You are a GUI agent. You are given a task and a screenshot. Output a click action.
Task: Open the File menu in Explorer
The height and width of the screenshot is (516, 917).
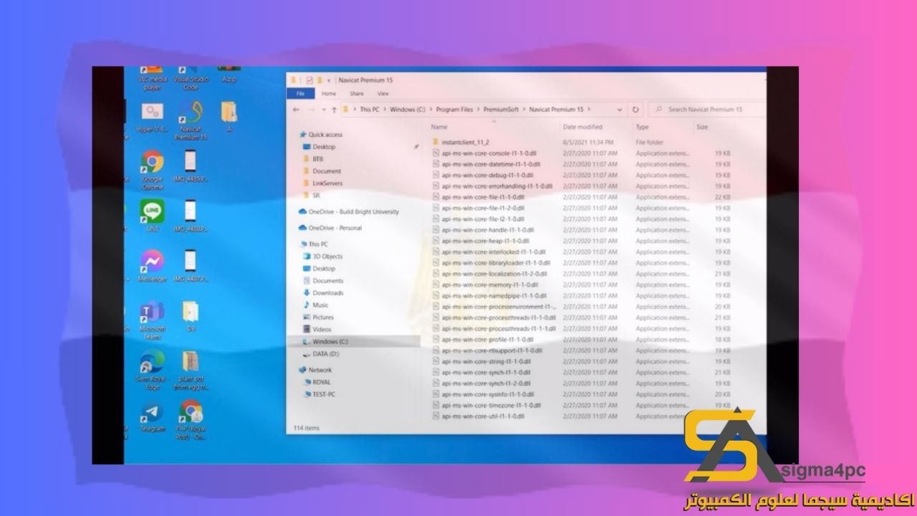point(301,94)
